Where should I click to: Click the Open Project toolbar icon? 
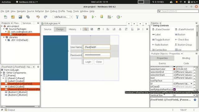coord(20,17)
